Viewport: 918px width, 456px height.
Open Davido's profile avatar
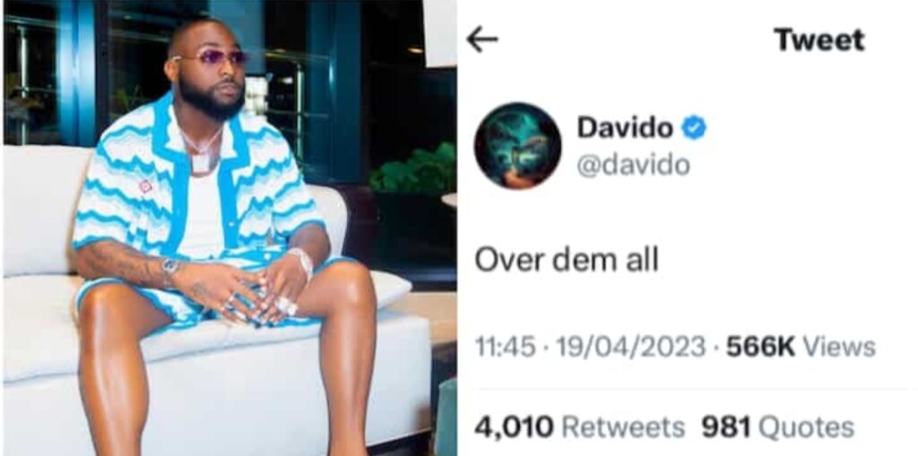pyautogui.click(x=517, y=146)
